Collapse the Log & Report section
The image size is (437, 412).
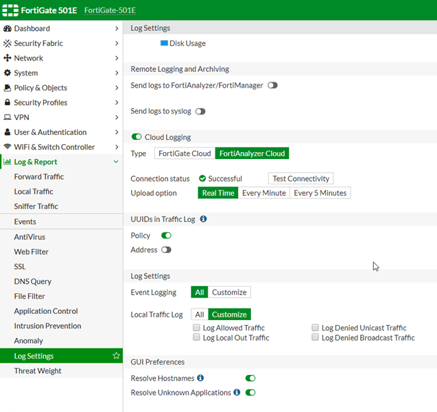coord(117,162)
